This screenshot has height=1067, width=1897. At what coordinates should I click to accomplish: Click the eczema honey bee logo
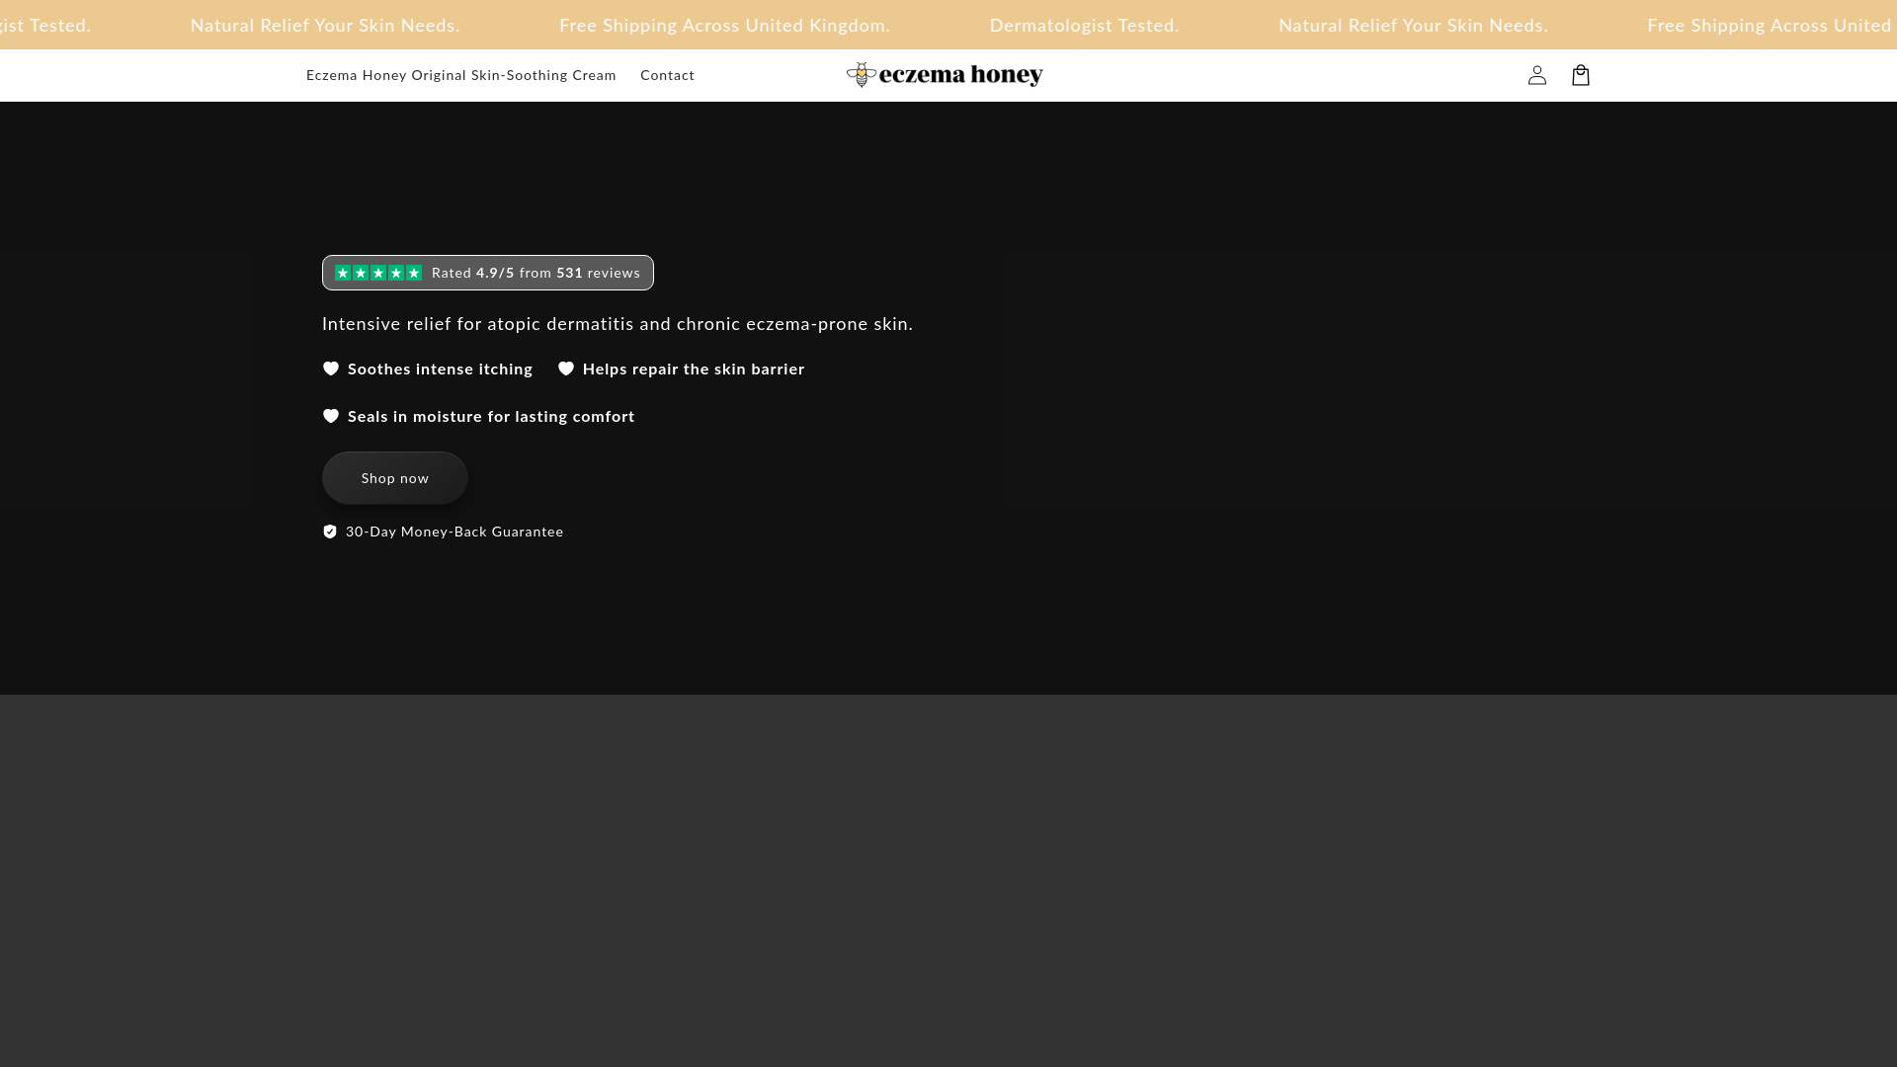pos(945,75)
